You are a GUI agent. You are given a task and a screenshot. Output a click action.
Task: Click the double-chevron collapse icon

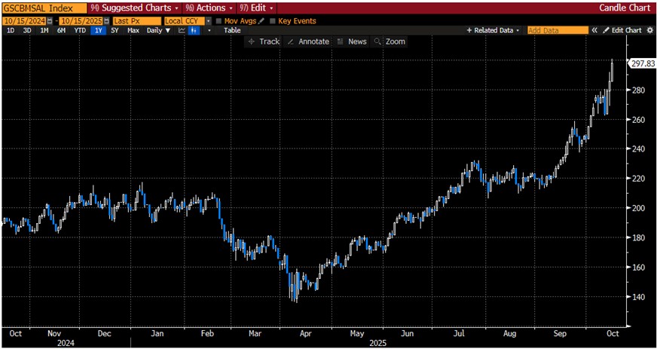(594, 31)
